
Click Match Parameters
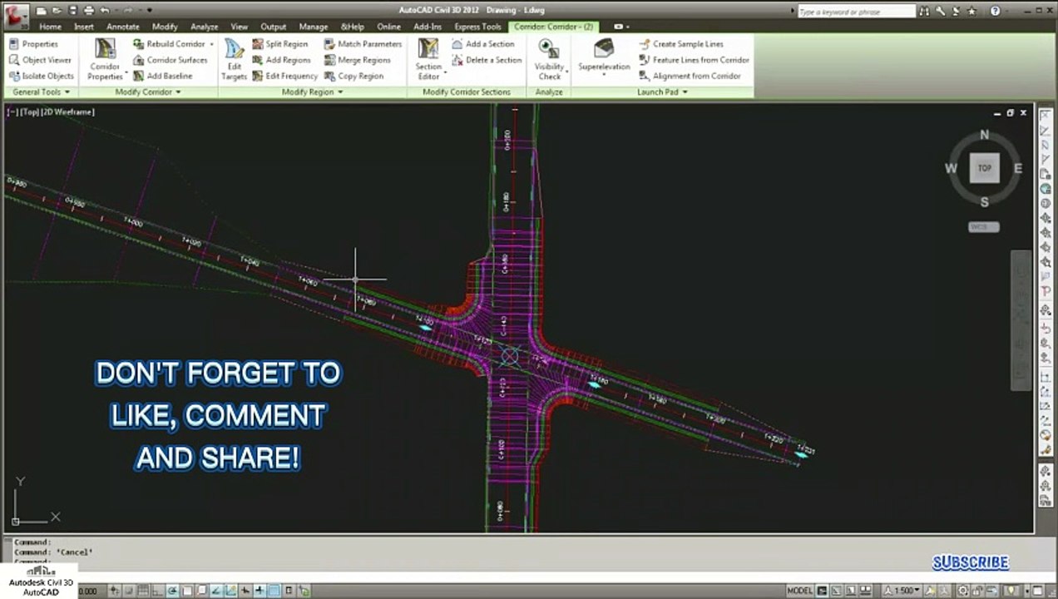click(363, 44)
